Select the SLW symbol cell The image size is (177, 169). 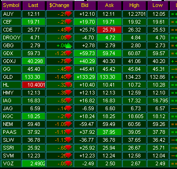[11, 140]
